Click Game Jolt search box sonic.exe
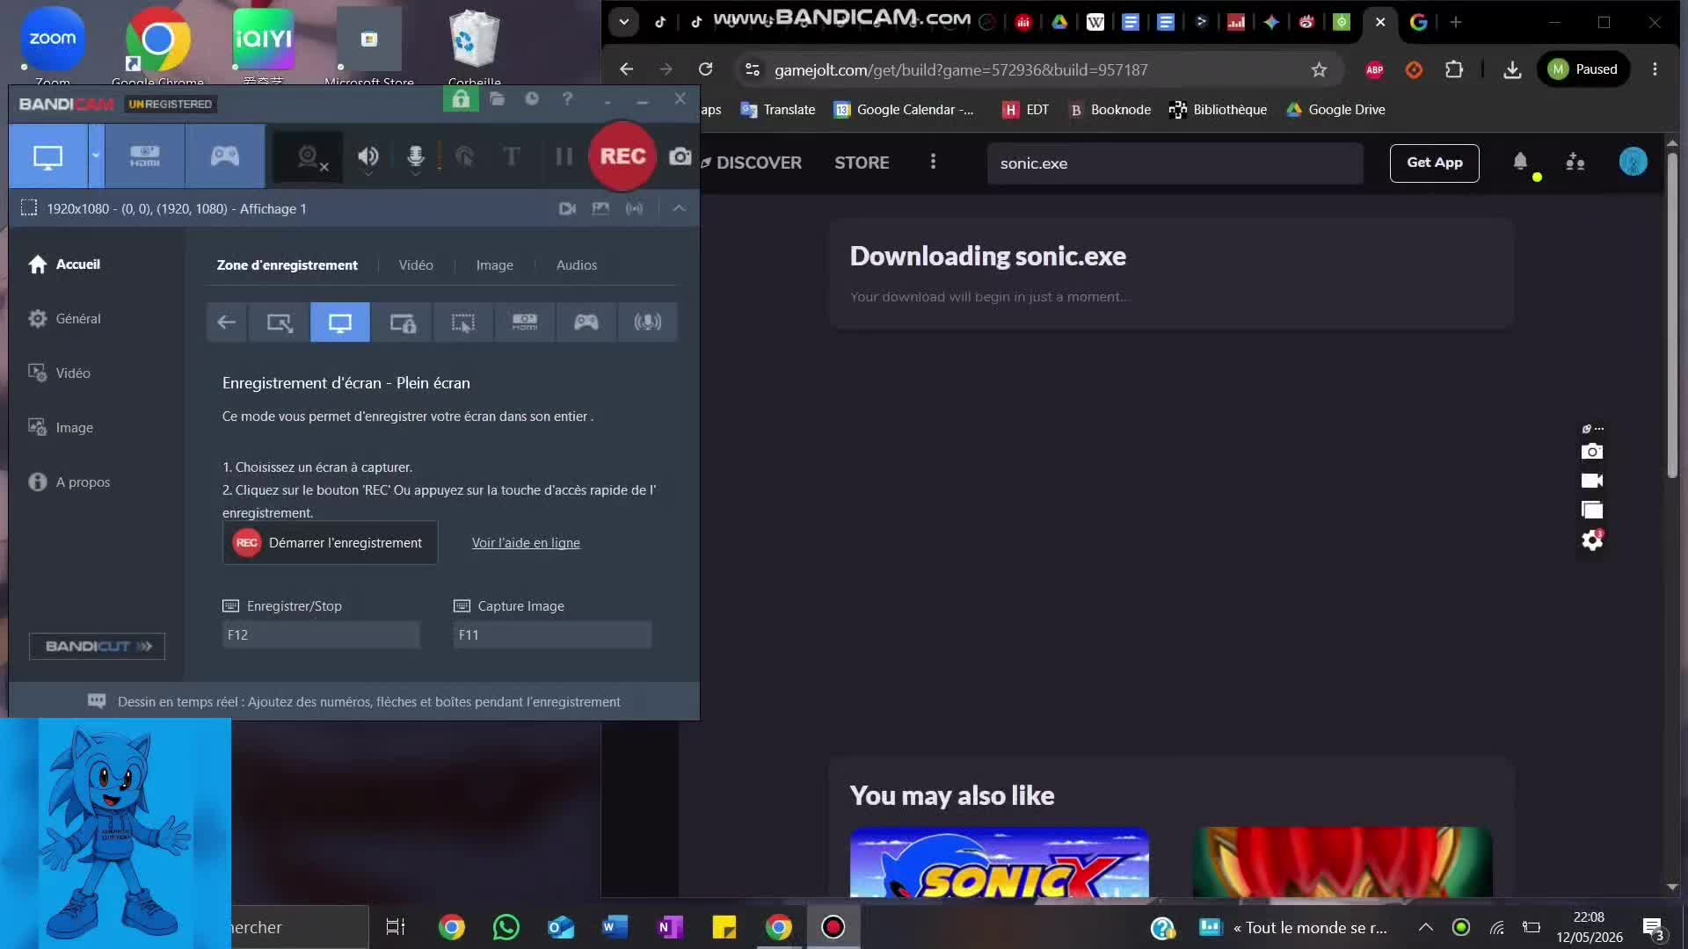The width and height of the screenshot is (1688, 949). (x=1175, y=163)
